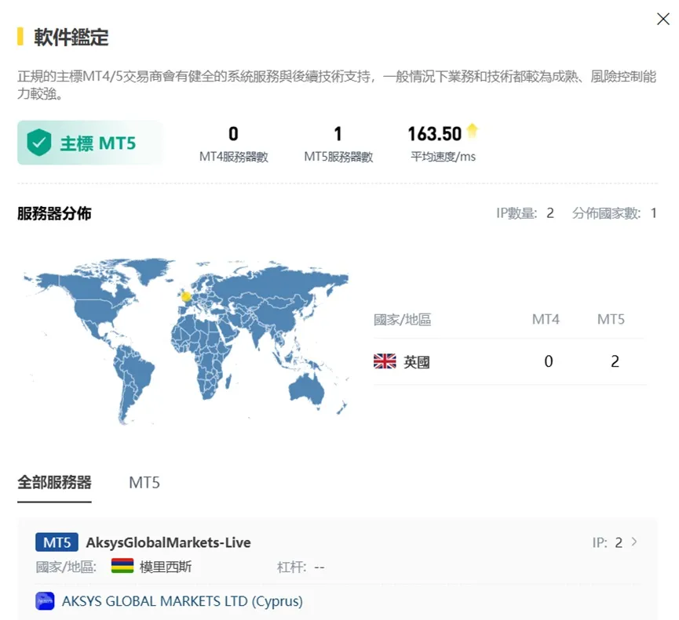Click the MT4 column header in table

point(546,320)
